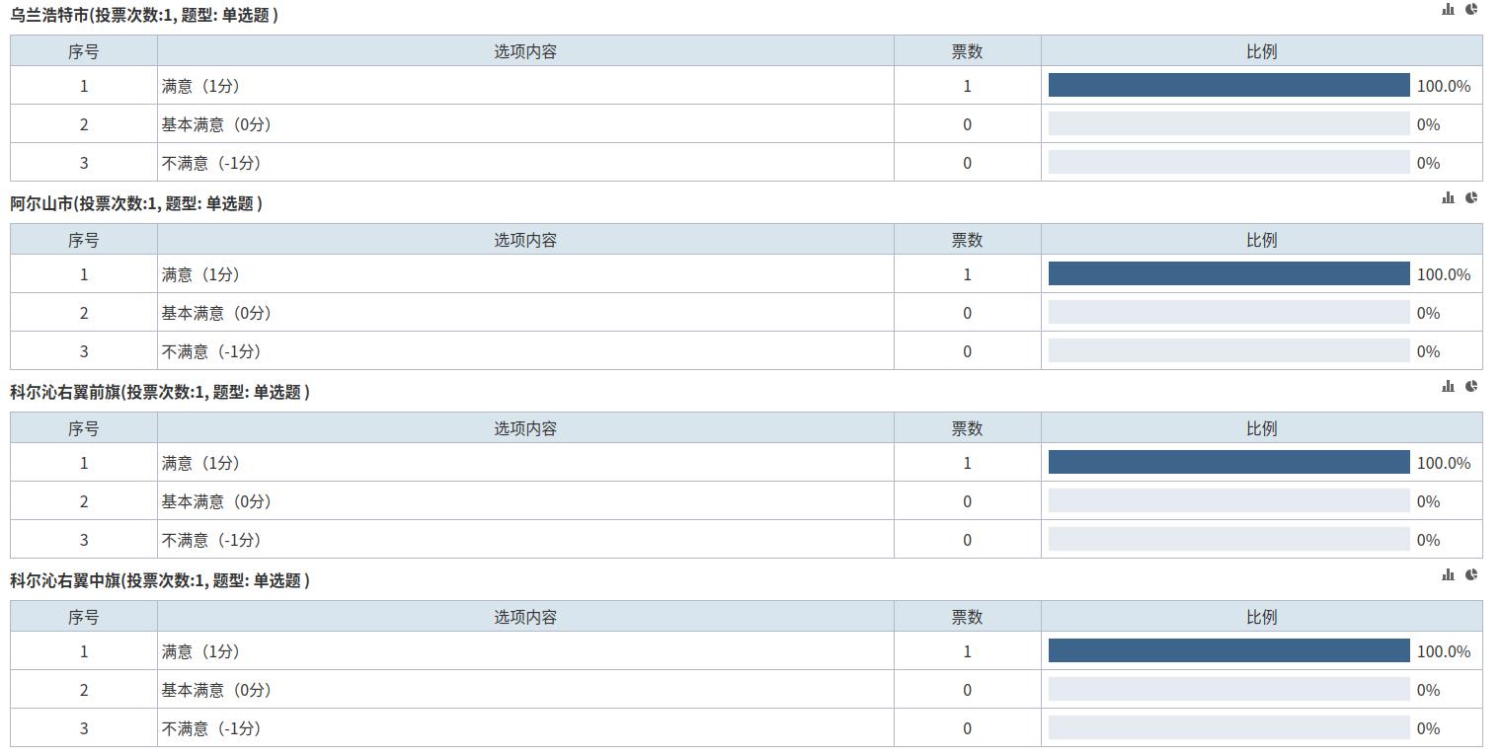Image resolution: width=1501 pixels, height=756 pixels.
Task: Switch 科尔沁右翼前旗 results to pie chart
Action: pyautogui.click(x=1471, y=386)
